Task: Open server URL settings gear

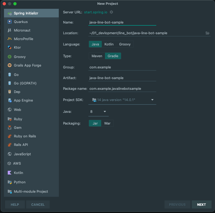Action: (x=111, y=12)
